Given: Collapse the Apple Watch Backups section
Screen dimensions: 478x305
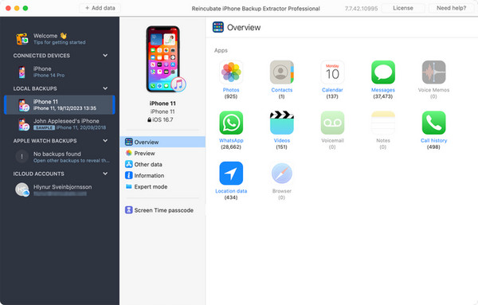Looking at the screenshot, I should 105,141.
